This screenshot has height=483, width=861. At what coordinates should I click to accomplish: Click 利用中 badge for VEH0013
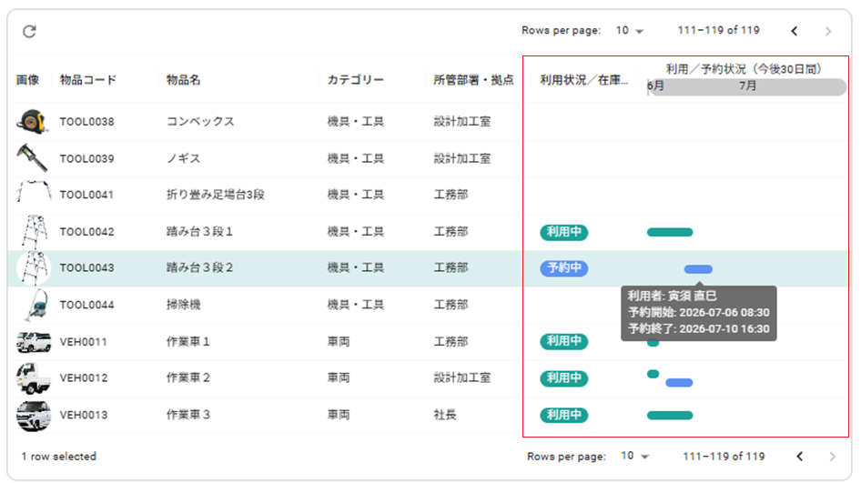click(564, 415)
